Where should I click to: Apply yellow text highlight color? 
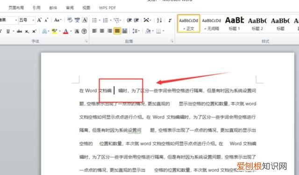pos(55,31)
